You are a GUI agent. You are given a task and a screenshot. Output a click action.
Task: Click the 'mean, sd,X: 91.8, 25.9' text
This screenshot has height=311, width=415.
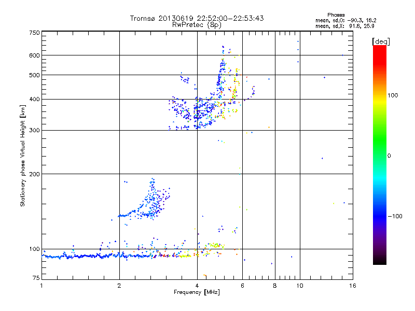point(344,26)
